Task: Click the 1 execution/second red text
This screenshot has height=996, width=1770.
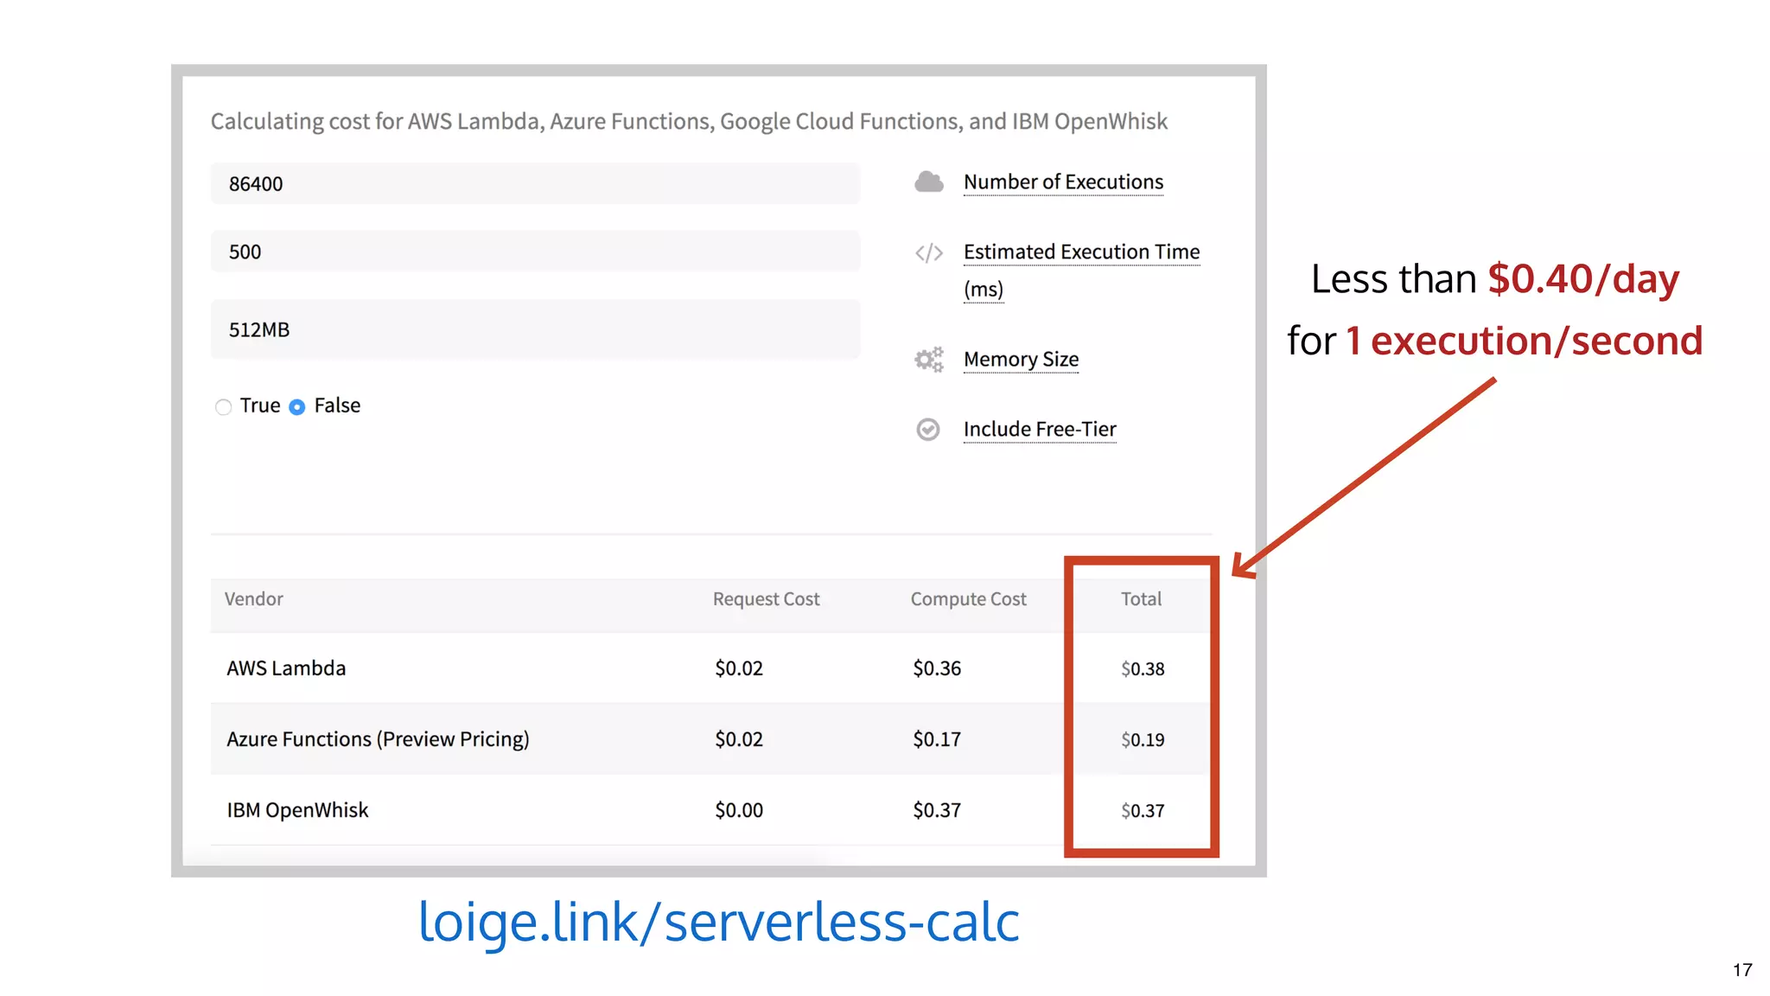Action: coord(1524,341)
